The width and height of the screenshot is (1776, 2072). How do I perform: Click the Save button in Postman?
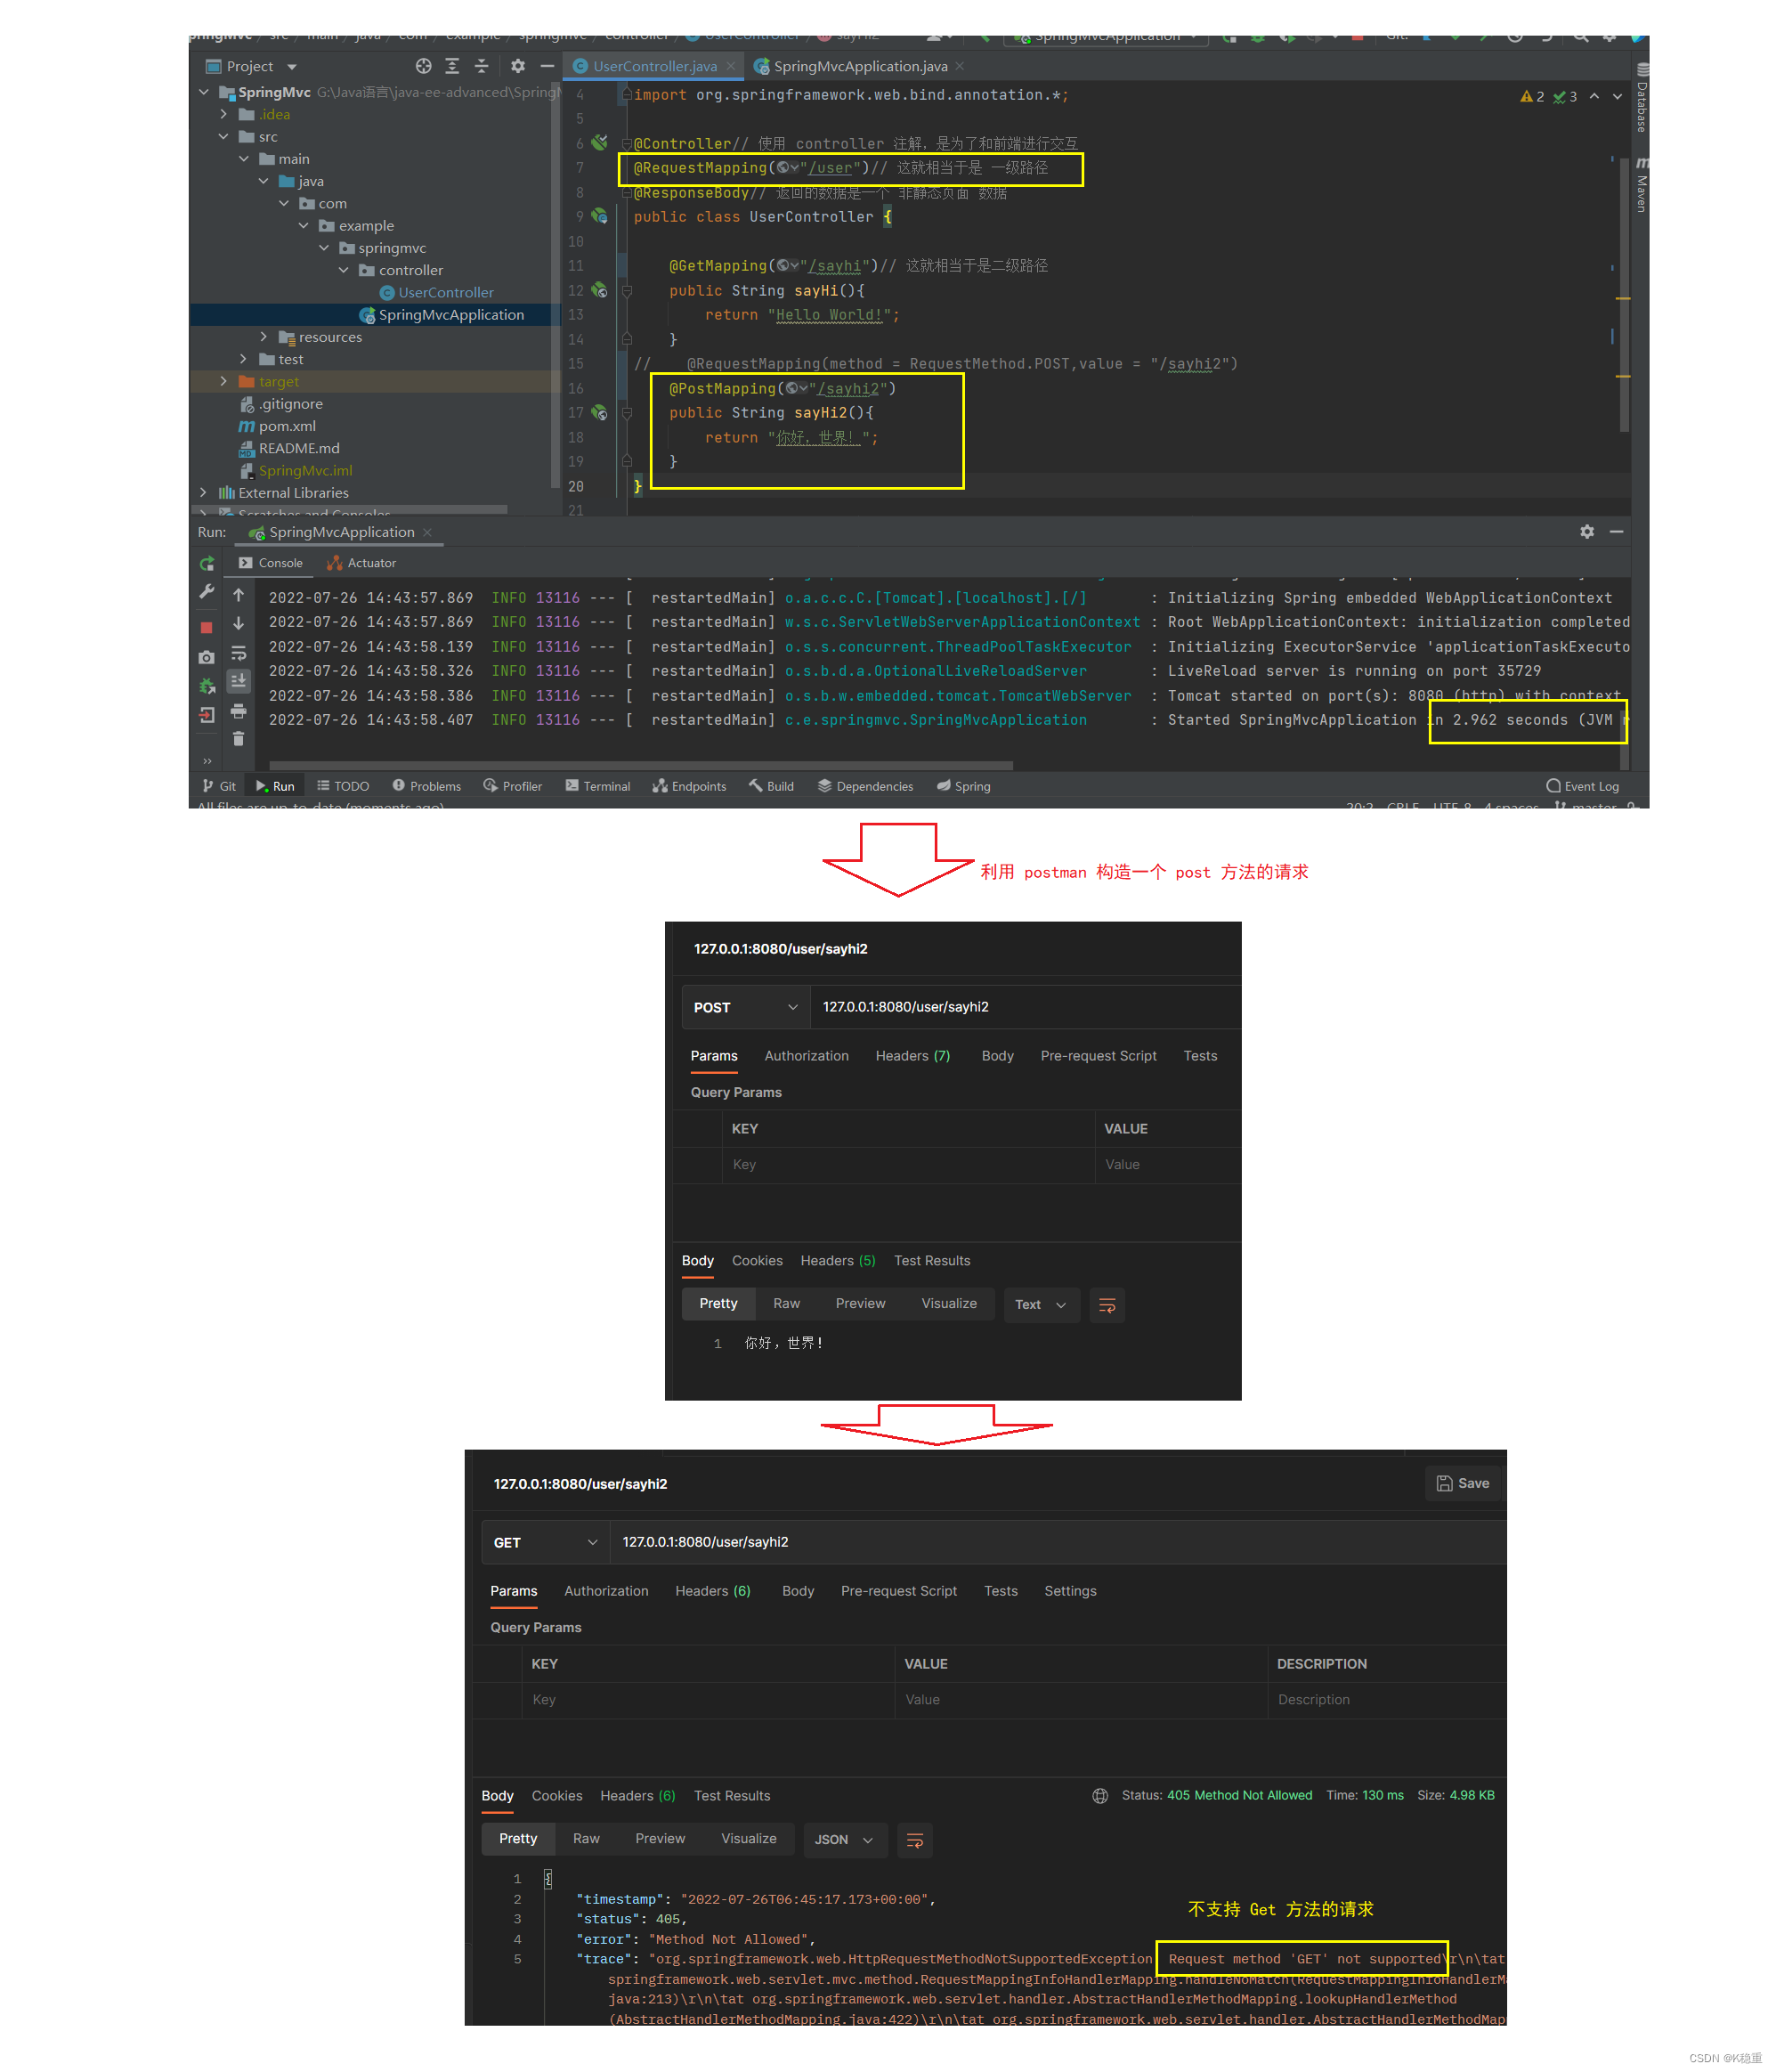point(1463,1483)
